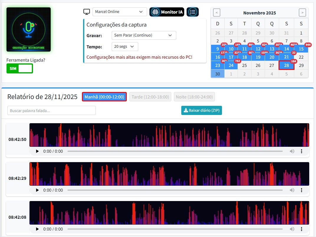Open the Tempo 20 segs dropdown
This screenshot has width=316, height=237.
[125, 47]
